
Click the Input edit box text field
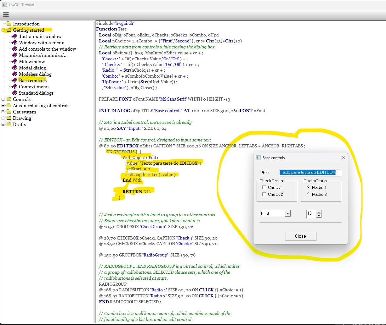pos(309,172)
